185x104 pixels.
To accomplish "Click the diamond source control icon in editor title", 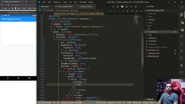I will point(122,7).
